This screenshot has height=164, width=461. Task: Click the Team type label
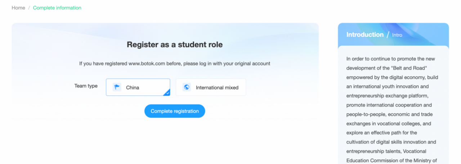click(86, 86)
